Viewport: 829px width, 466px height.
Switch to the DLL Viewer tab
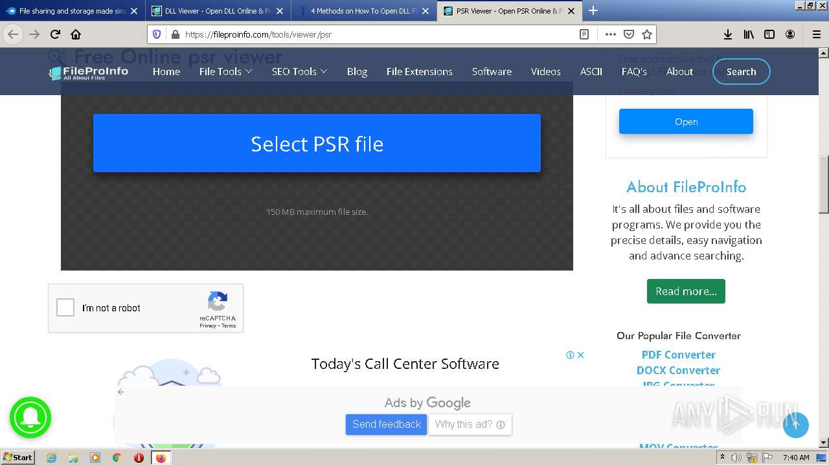coord(218,11)
